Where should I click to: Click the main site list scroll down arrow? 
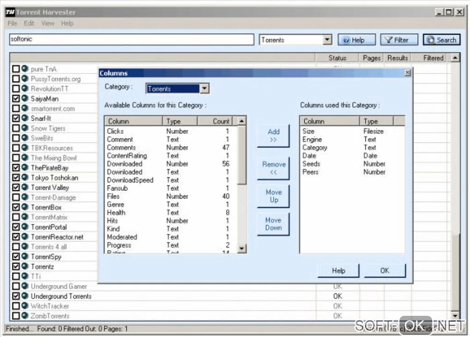coord(455,315)
